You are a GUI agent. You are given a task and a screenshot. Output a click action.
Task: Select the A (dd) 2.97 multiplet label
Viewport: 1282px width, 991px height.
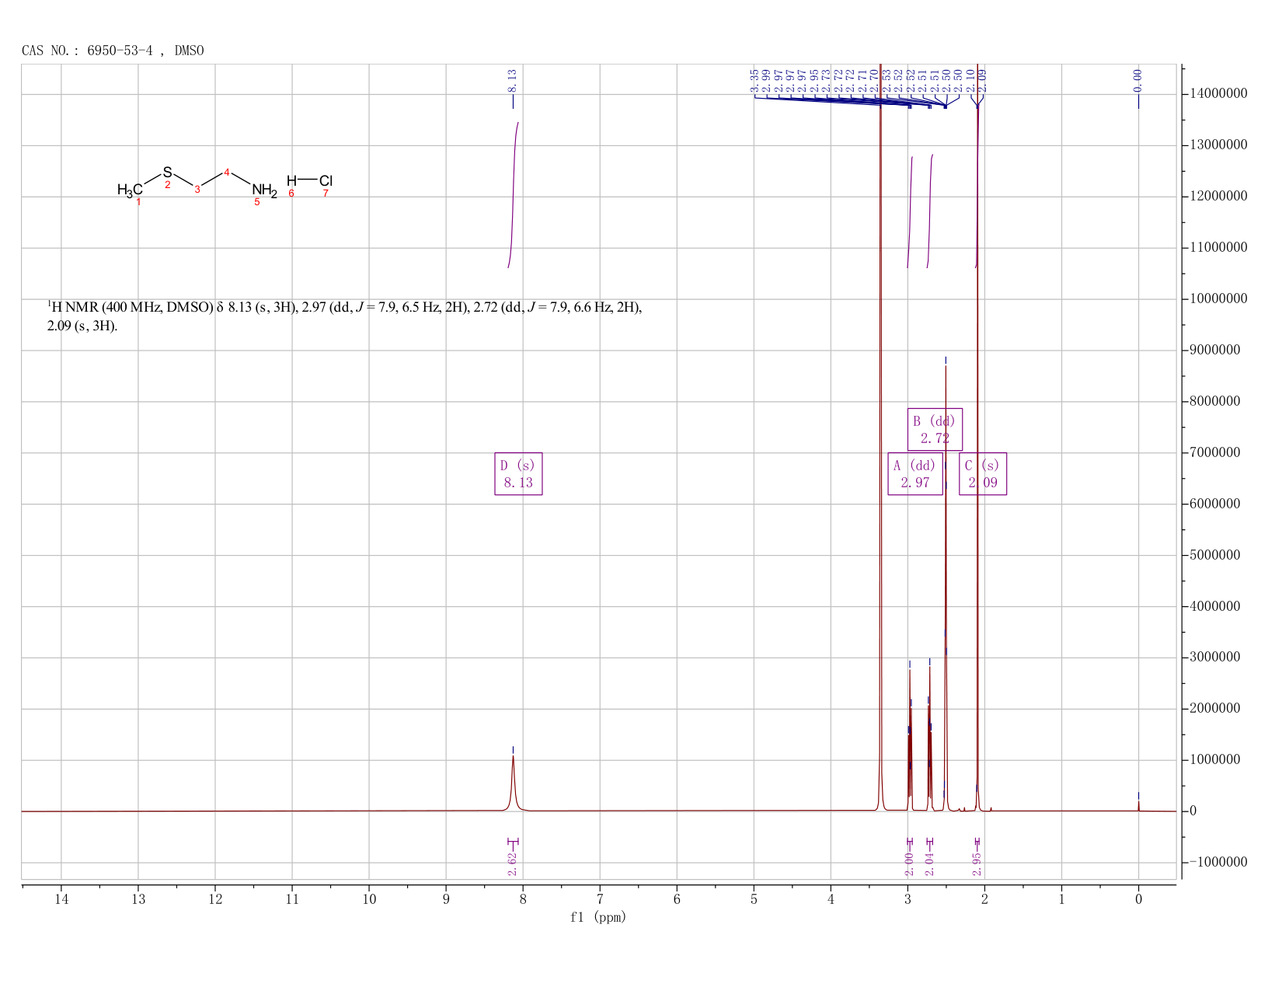pos(915,473)
